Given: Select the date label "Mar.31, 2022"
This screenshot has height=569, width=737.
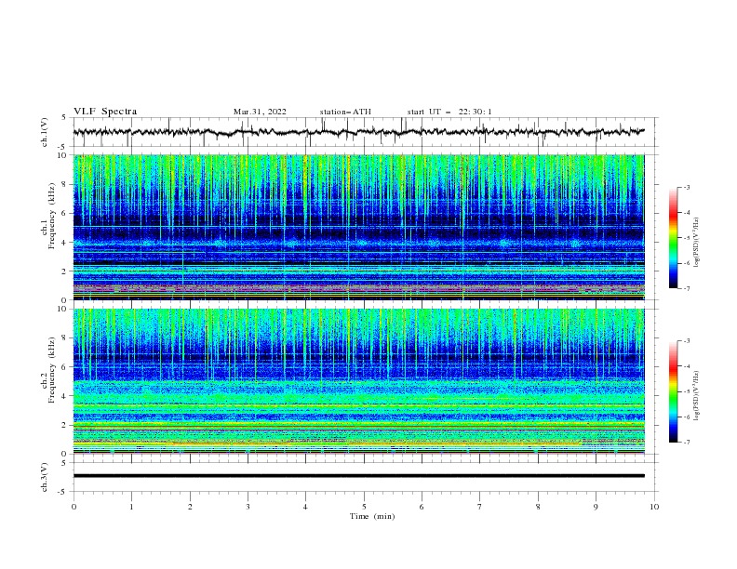Looking at the screenshot, I should (x=260, y=112).
